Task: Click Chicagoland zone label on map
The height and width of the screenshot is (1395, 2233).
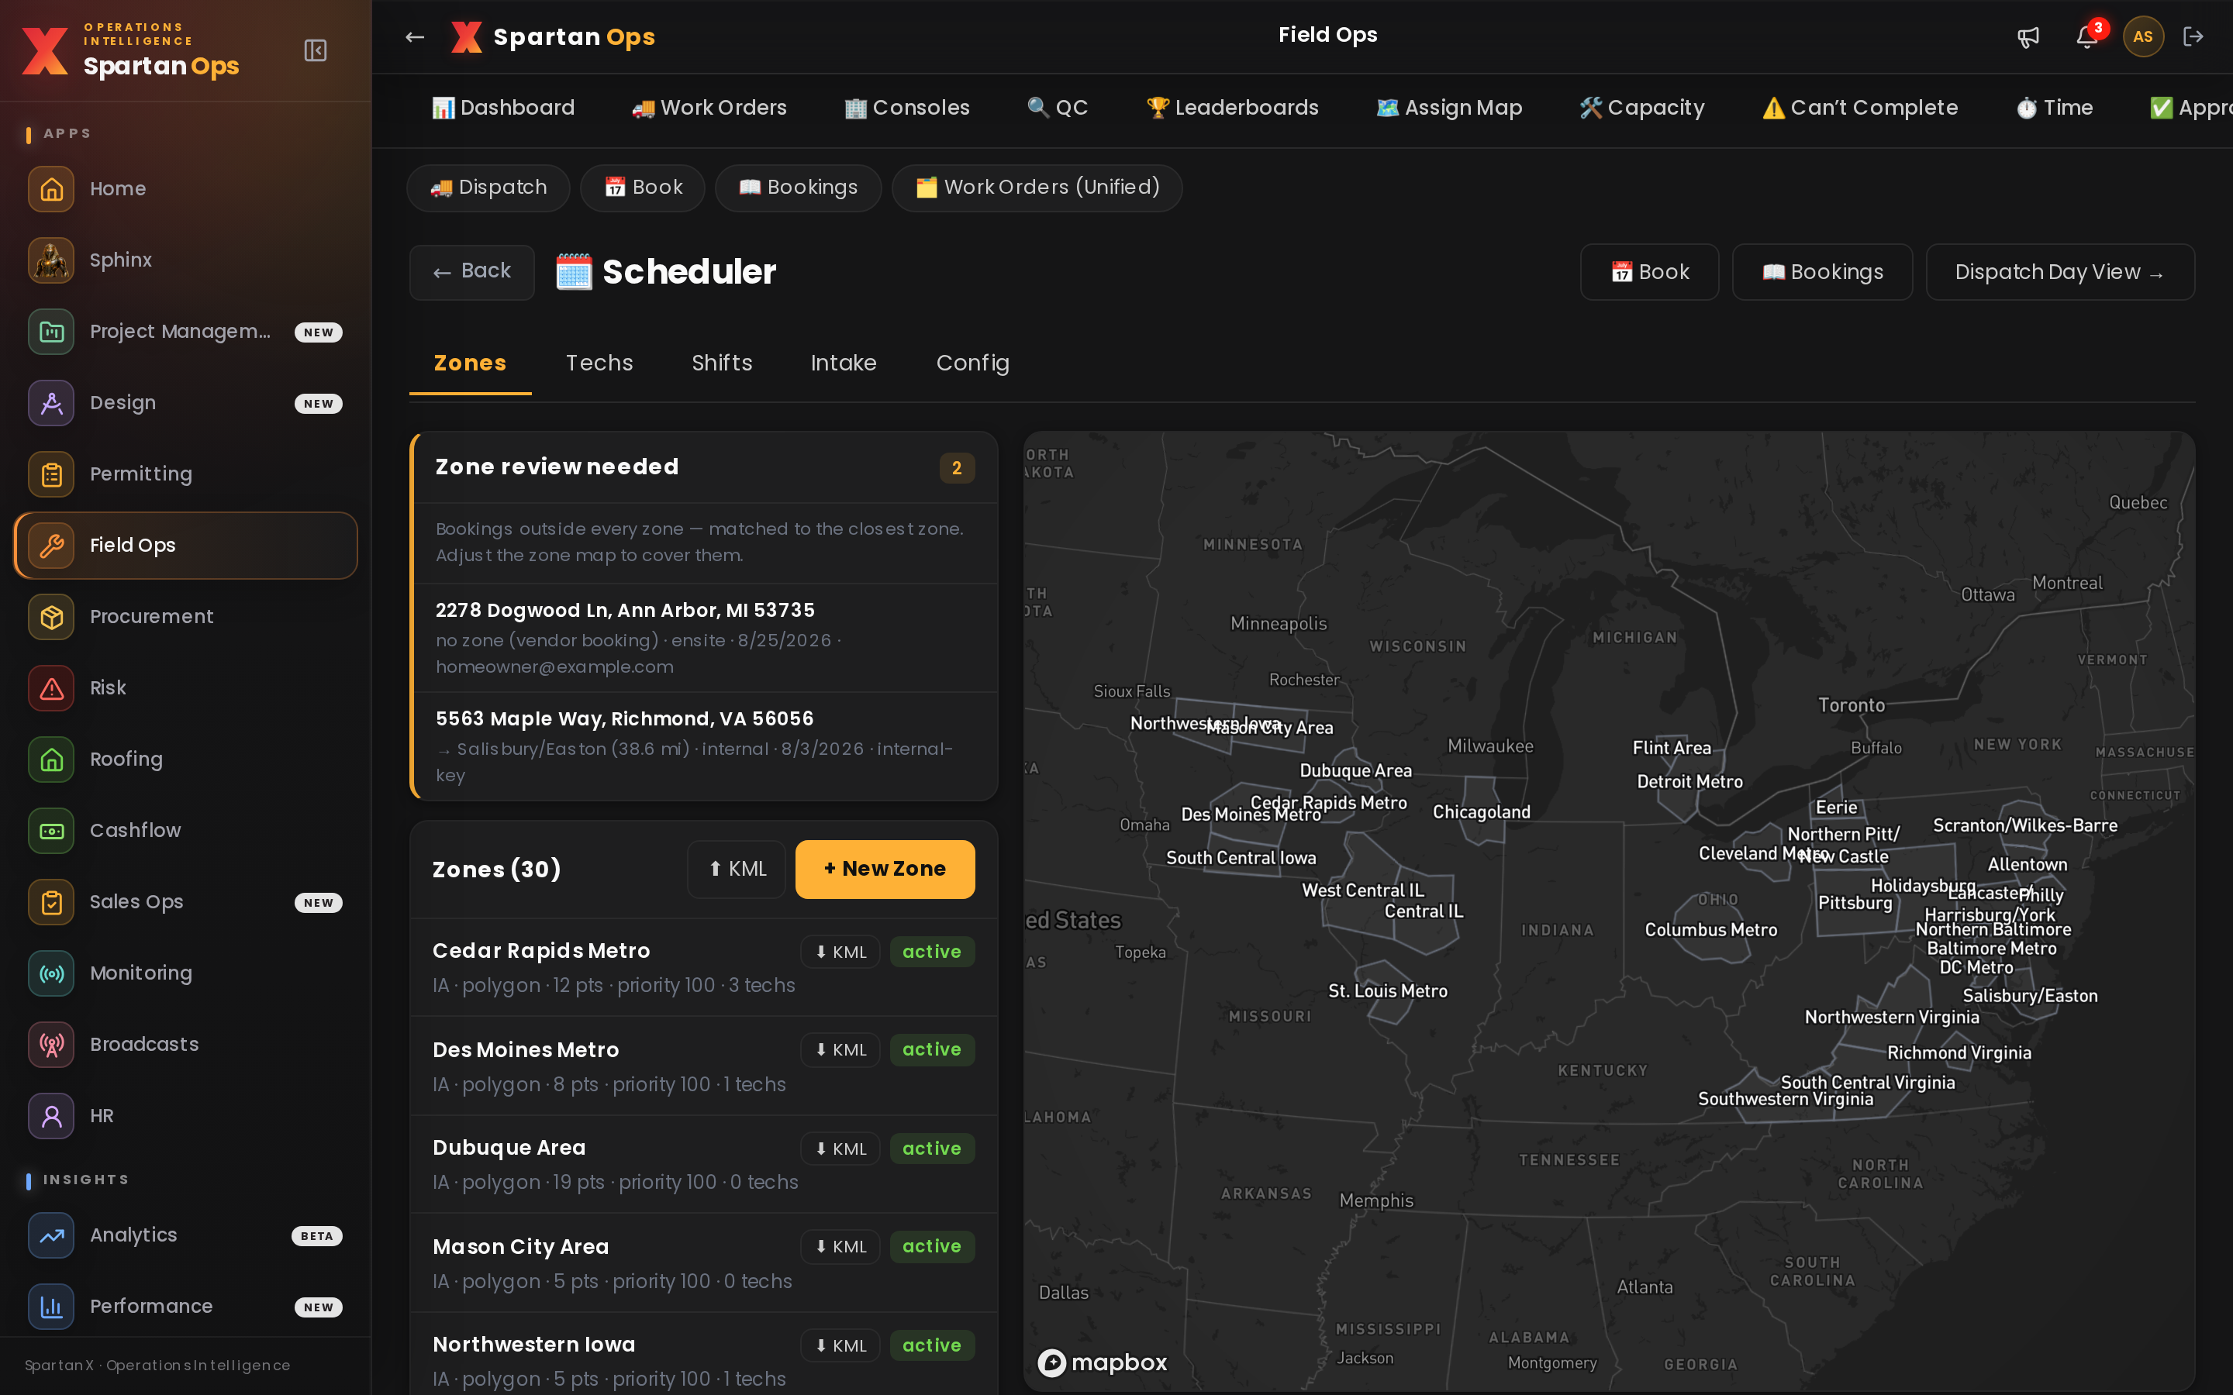Action: (x=1481, y=813)
